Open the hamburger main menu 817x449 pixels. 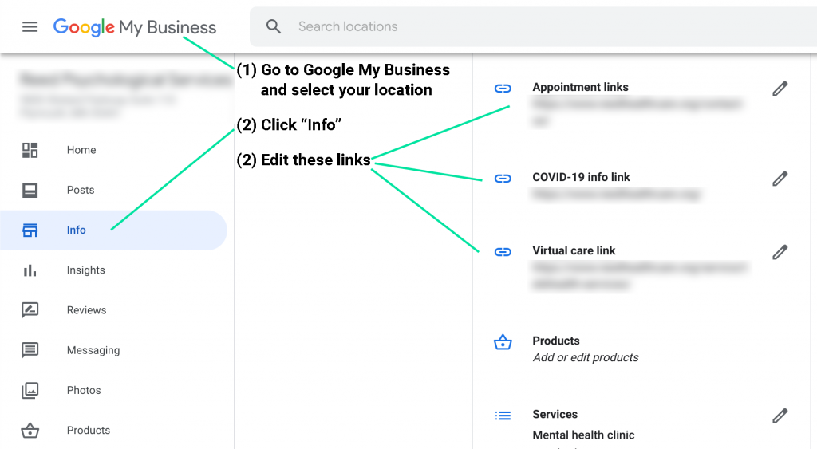[30, 27]
